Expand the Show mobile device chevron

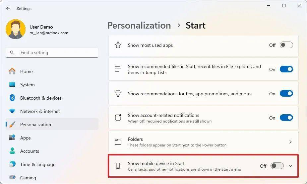tap(290, 166)
